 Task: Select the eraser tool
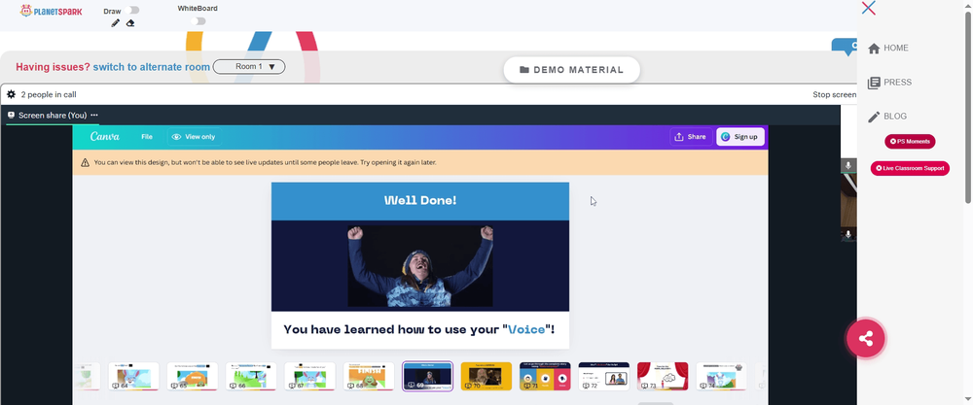point(130,23)
